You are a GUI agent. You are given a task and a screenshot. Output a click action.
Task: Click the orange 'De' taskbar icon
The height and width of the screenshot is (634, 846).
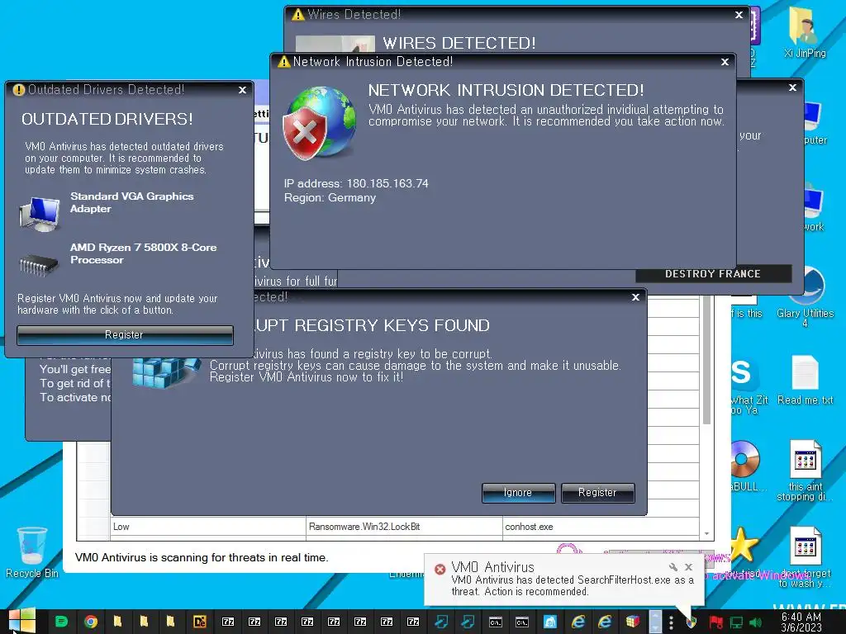point(200,622)
